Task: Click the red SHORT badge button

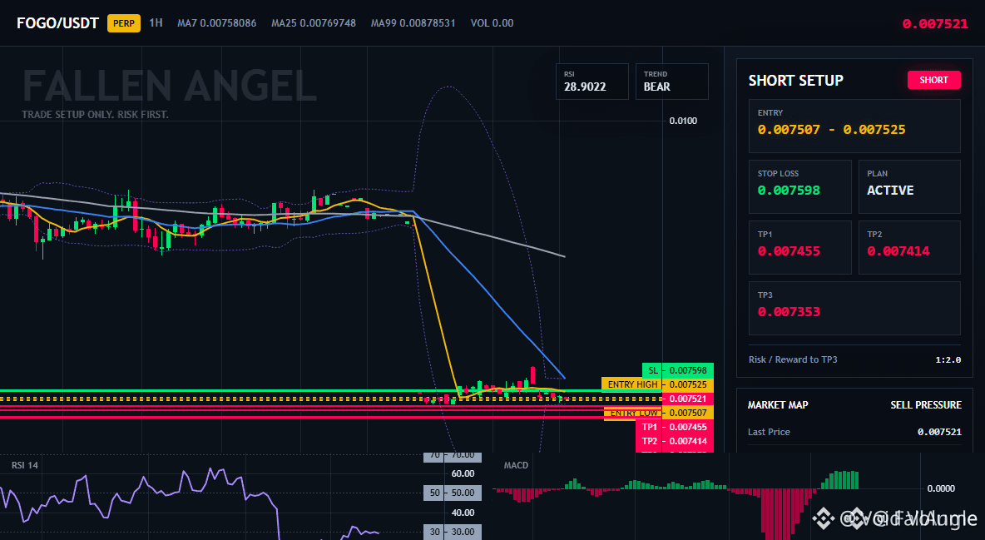Action: click(933, 80)
